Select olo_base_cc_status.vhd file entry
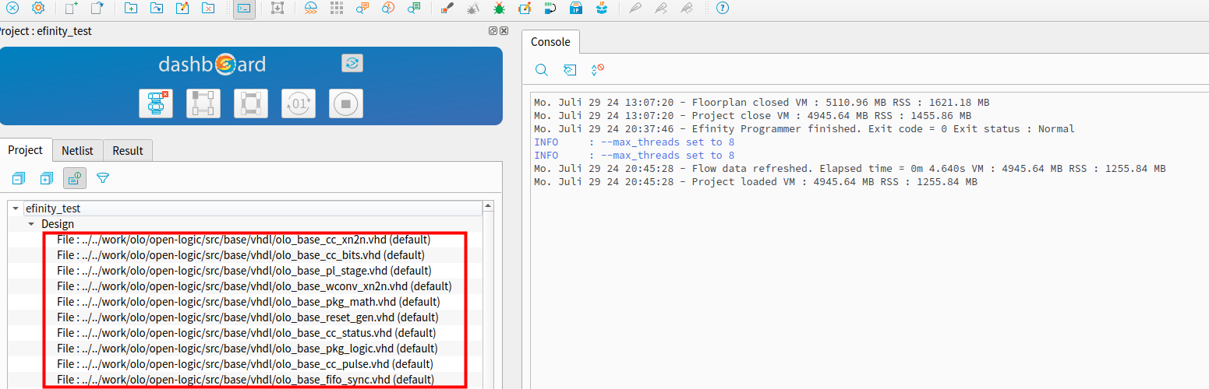Image resolution: width=1209 pixels, height=389 pixels. tap(247, 333)
